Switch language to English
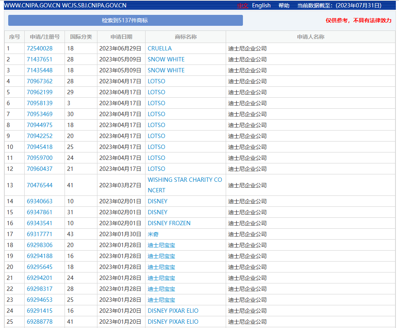 click(261, 5)
